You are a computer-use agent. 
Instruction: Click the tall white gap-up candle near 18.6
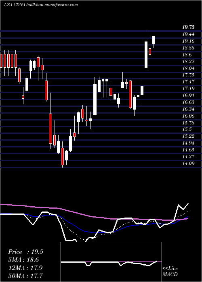click(146, 54)
